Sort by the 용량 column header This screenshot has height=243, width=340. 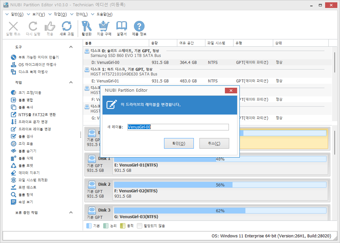[163, 43]
